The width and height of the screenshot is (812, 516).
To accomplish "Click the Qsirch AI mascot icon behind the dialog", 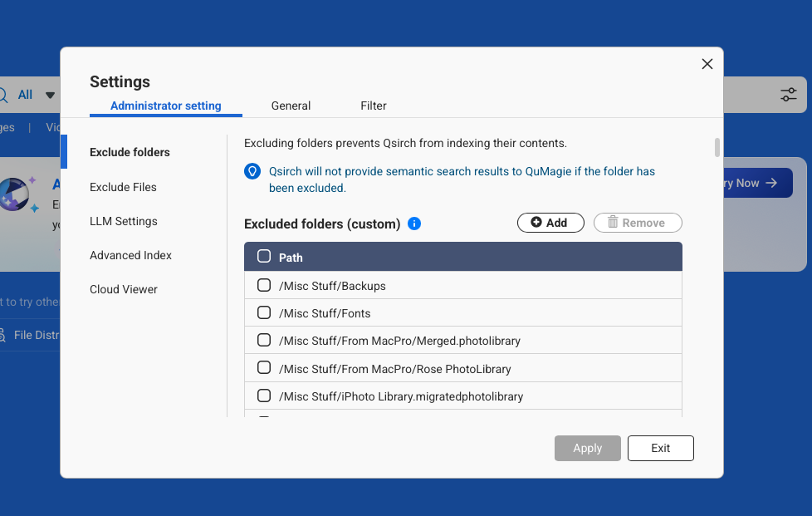I will (x=14, y=194).
